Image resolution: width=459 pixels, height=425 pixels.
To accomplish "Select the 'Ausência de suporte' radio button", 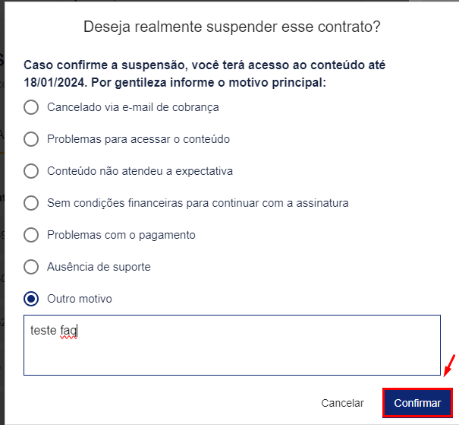I will click(x=31, y=267).
